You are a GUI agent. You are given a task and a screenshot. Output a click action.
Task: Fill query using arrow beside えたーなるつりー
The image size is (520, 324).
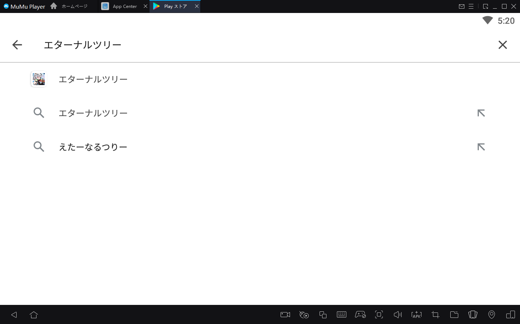tap(481, 147)
